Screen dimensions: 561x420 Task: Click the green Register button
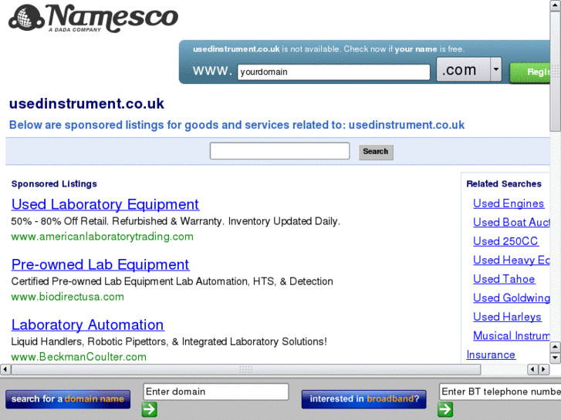coord(530,72)
